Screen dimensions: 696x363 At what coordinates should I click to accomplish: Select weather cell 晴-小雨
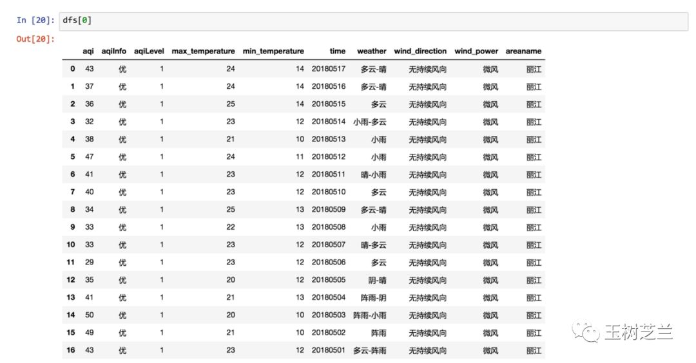(x=373, y=174)
